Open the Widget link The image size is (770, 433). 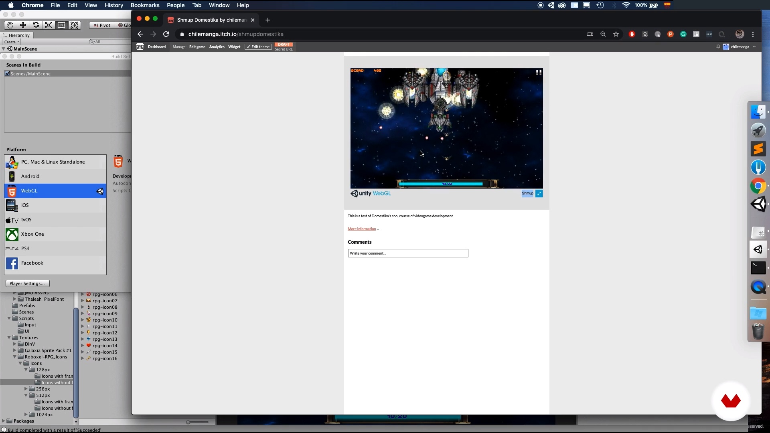pos(234,47)
